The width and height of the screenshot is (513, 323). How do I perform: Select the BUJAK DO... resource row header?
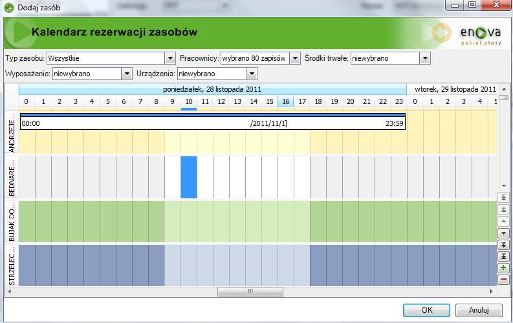[x=12, y=222]
